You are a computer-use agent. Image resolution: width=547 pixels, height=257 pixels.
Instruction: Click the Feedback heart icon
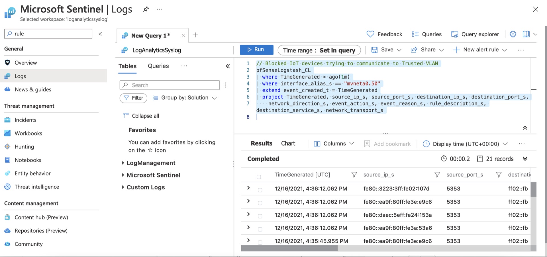(370, 34)
